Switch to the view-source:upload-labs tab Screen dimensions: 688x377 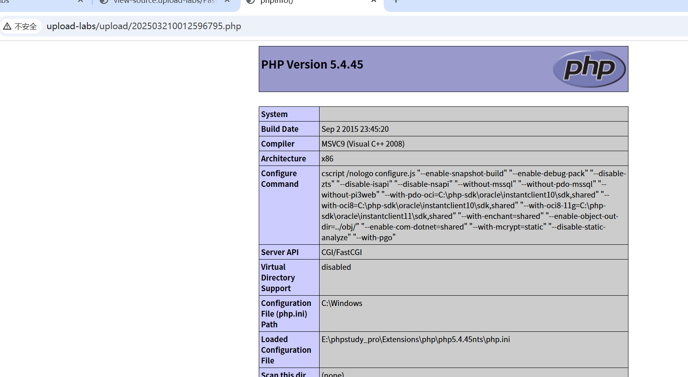(164, 2)
